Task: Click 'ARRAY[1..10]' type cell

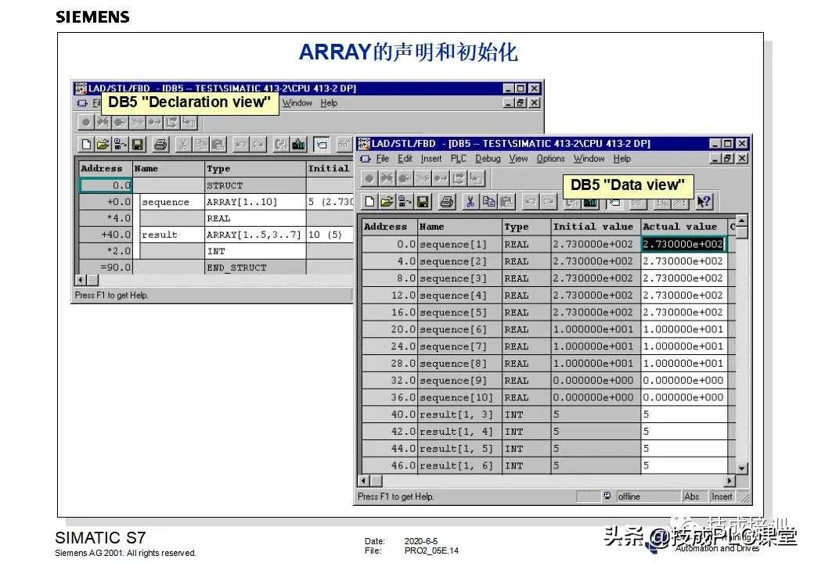Action: [255, 202]
